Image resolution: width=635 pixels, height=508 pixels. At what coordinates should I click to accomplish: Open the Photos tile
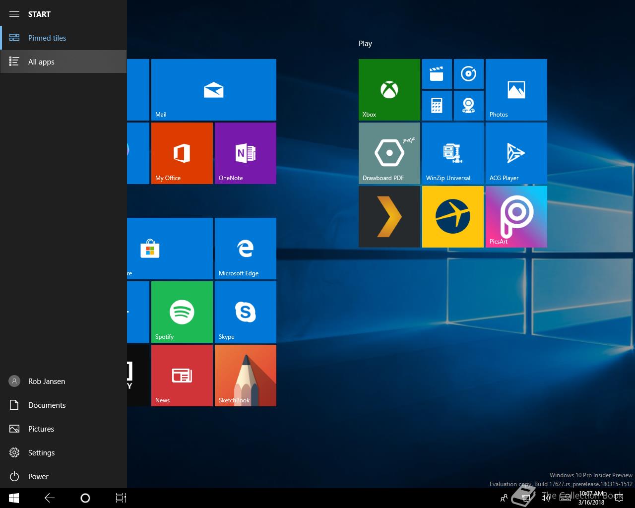click(x=516, y=90)
